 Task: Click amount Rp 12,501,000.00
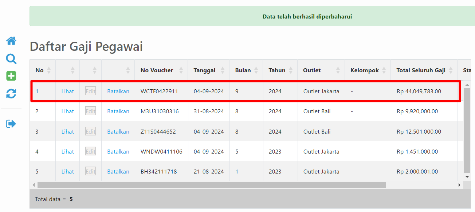click(x=419, y=132)
